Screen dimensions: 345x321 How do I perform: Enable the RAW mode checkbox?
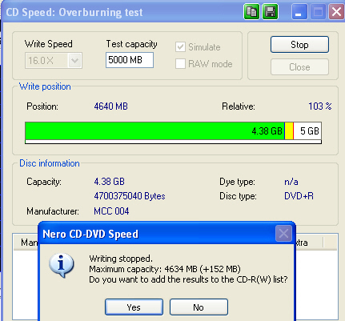pyautogui.click(x=180, y=64)
